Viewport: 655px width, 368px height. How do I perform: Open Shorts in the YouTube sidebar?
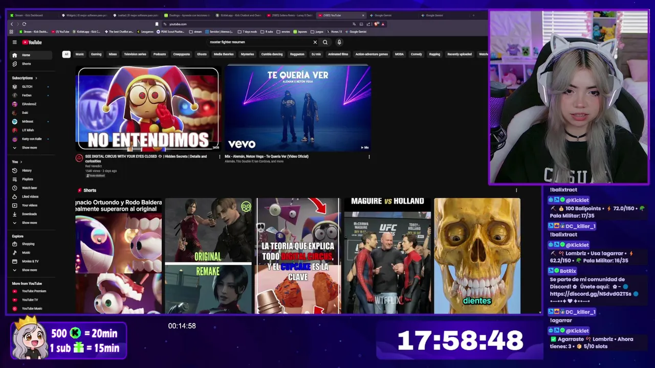pyautogui.click(x=32, y=64)
